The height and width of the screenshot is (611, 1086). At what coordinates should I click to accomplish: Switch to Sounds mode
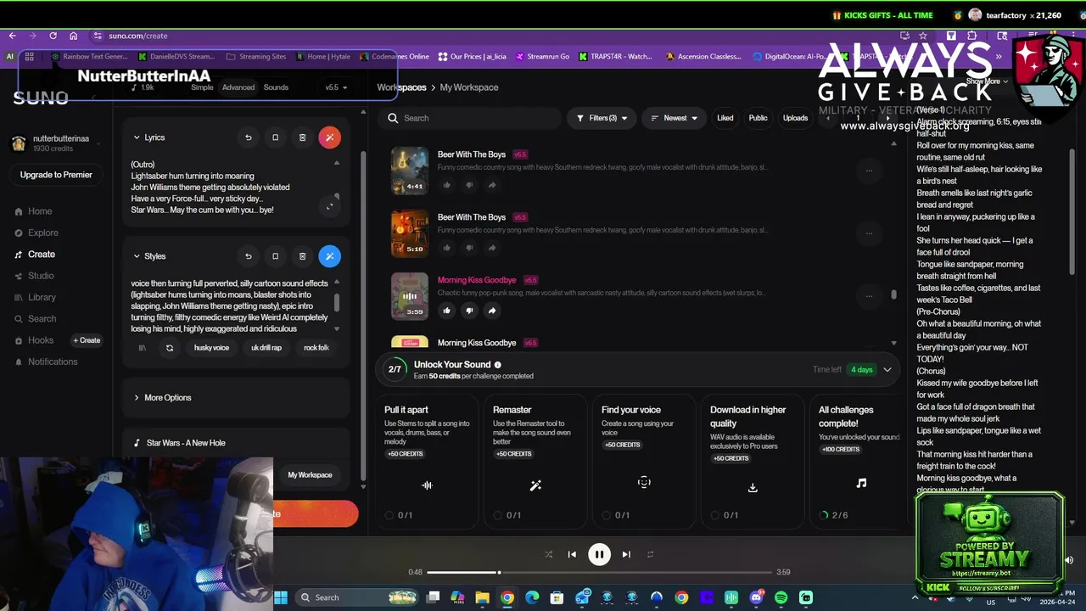276,87
